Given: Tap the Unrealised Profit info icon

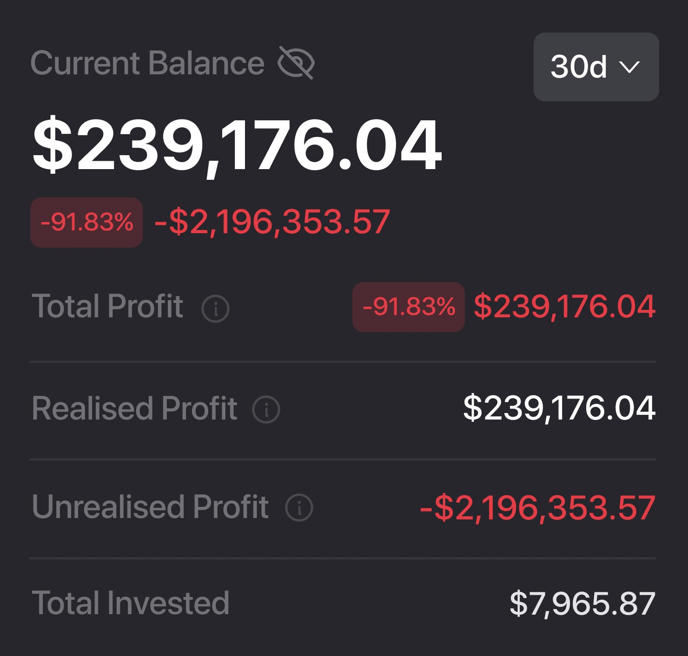Looking at the screenshot, I should [x=299, y=507].
